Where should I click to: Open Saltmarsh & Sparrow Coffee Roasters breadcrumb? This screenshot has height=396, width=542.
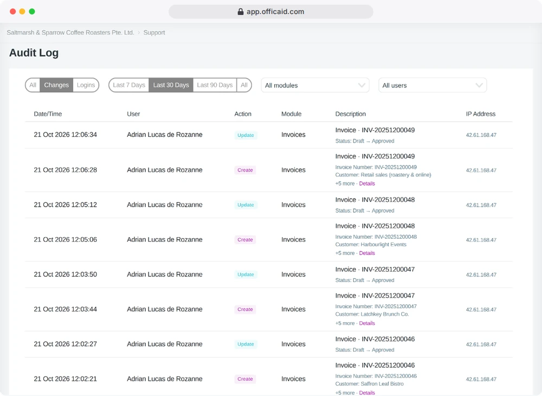coord(70,33)
